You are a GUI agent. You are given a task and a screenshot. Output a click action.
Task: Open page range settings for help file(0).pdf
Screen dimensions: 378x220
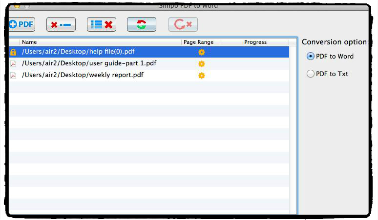[x=202, y=52]
